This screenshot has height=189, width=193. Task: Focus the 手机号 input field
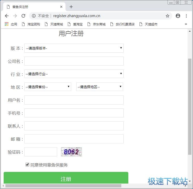(x=74, y=113)
